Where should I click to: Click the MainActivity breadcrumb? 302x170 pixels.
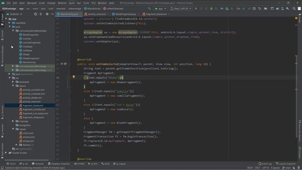[x=92, y=8]
